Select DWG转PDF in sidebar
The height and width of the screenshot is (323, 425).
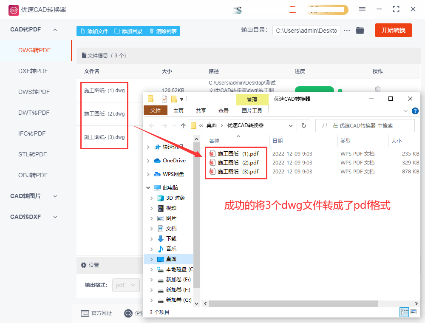34,50
